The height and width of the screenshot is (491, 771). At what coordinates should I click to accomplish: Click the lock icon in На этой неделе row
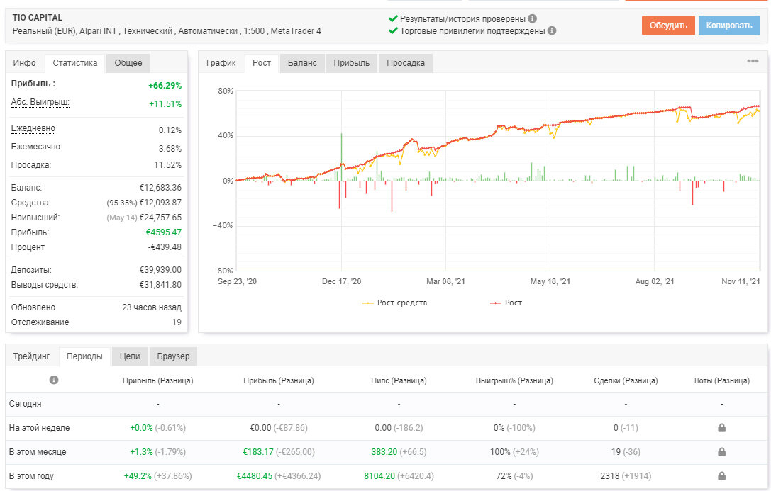(x=721, y=428)
